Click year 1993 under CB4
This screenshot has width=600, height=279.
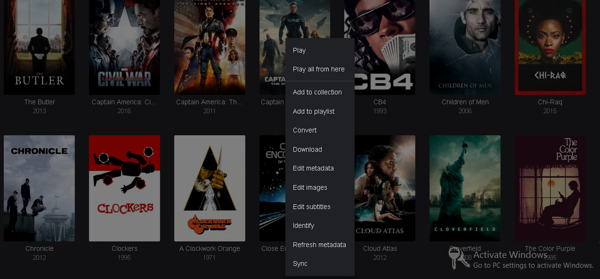380,111
